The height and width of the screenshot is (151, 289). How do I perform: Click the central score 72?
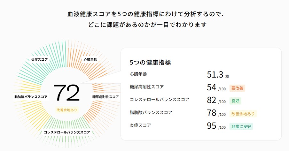(x=66, y=93)
